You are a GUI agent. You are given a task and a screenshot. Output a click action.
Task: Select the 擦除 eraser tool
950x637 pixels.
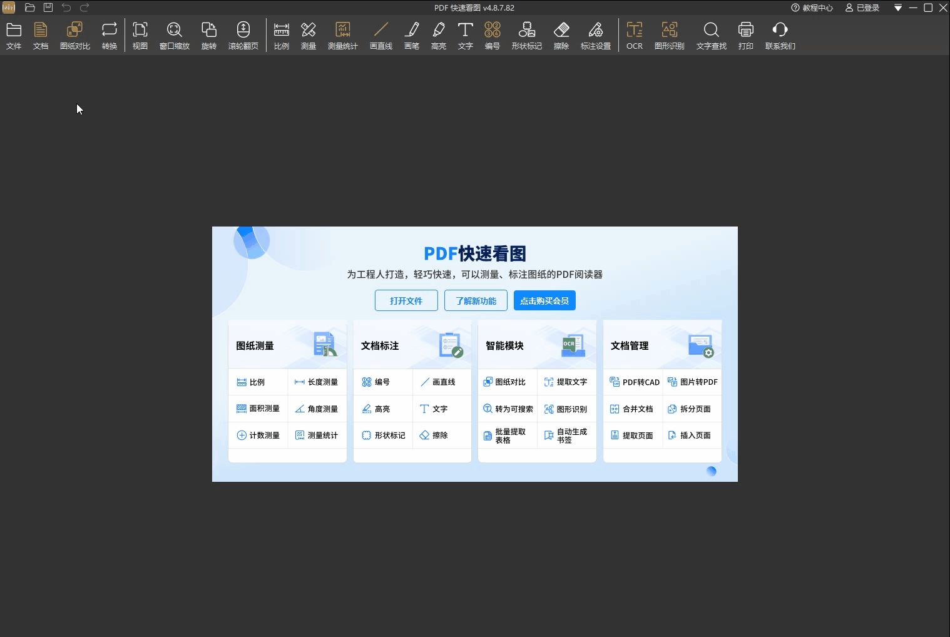point(561,36)
